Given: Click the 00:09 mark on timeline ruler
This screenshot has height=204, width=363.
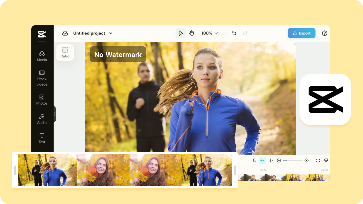Looking at the screenshot, I should [264, 170].
